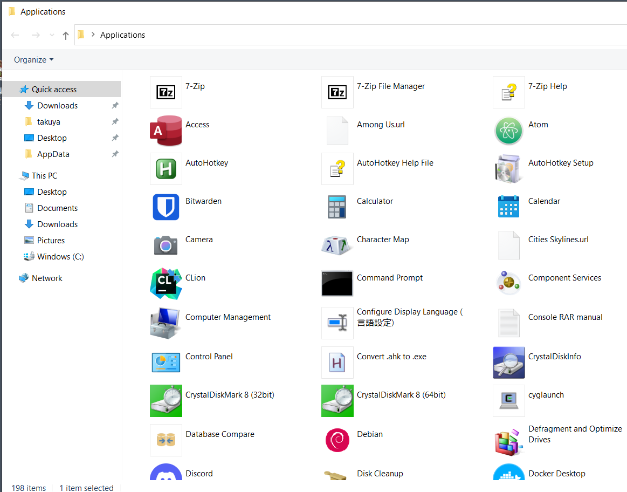Viewport: 627px width, 492px height.
Task: Select the CLion icon
Action: 166,284
